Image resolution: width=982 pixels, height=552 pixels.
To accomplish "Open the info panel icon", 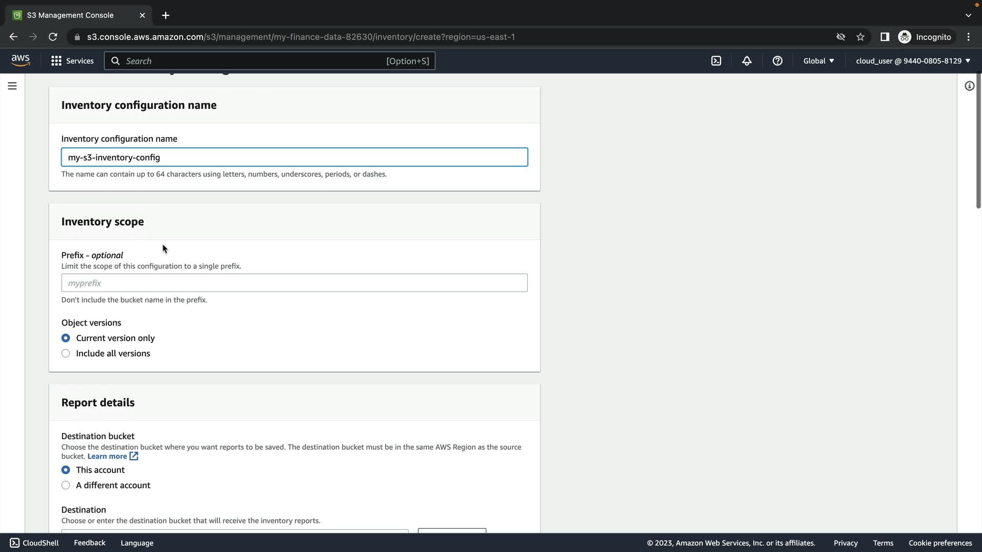I will (969, 86).
